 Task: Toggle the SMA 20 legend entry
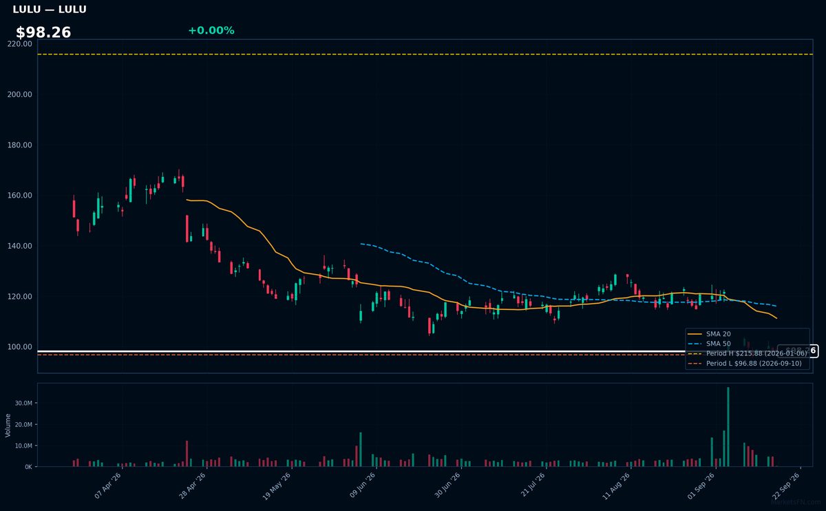click(x=710, y=333)
